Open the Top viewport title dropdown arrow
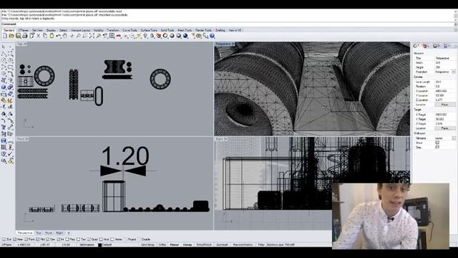 (x=26, y=44)
